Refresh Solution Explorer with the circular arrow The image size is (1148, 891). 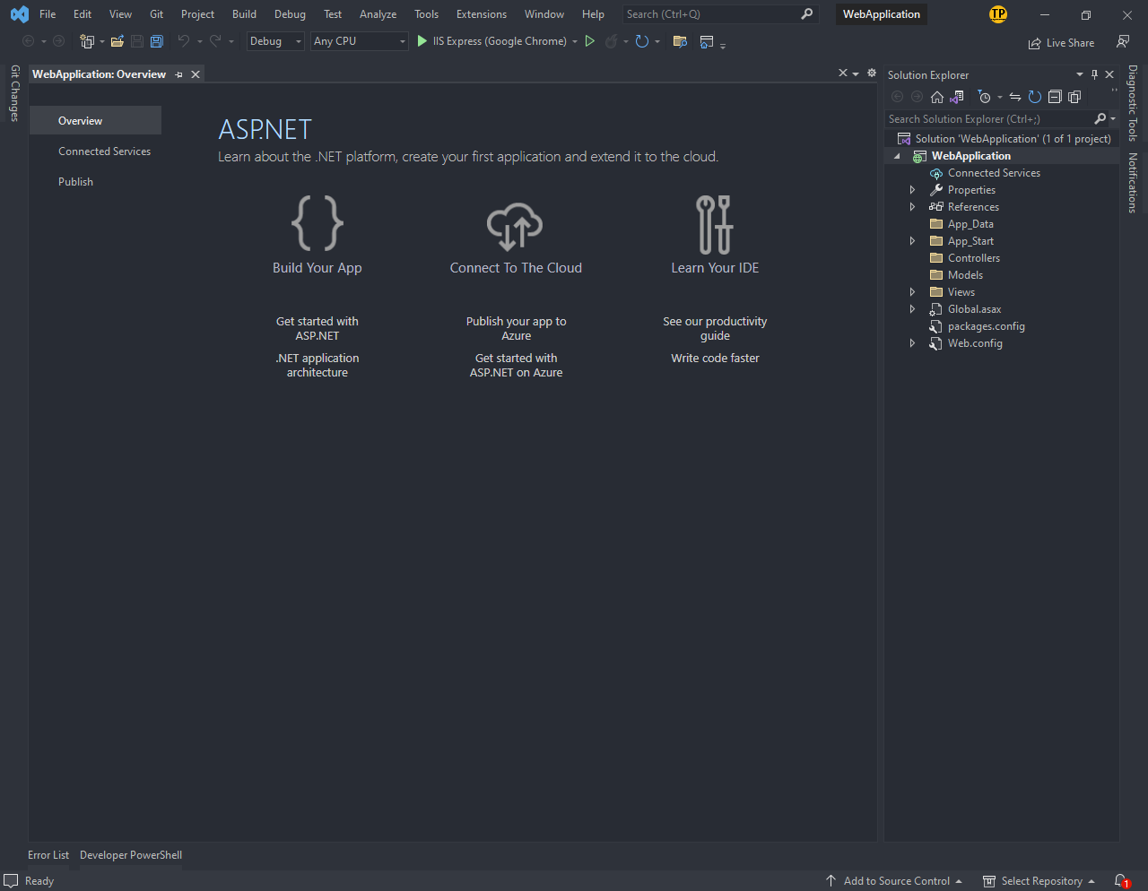pyautogui.click(x=1035, y=97)
